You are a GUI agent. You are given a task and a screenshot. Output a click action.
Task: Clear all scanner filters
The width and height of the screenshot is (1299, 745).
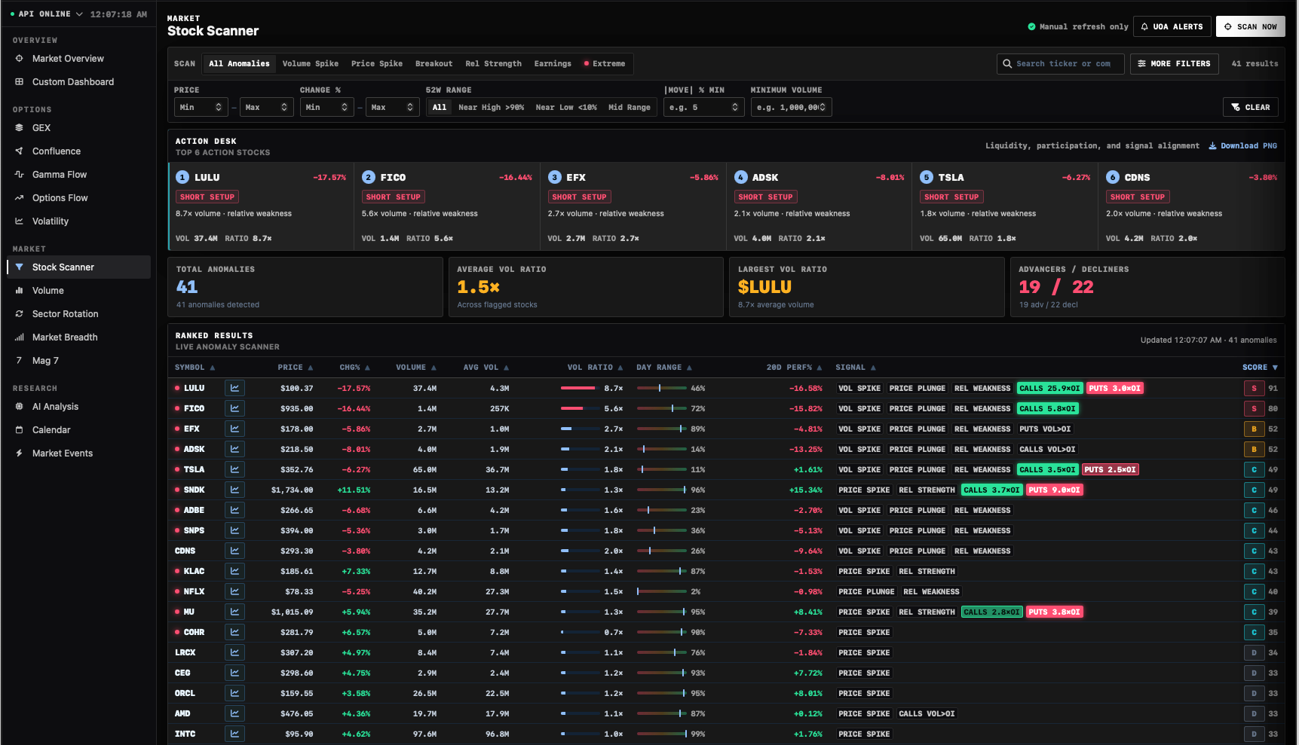[x=1251, y=108]
